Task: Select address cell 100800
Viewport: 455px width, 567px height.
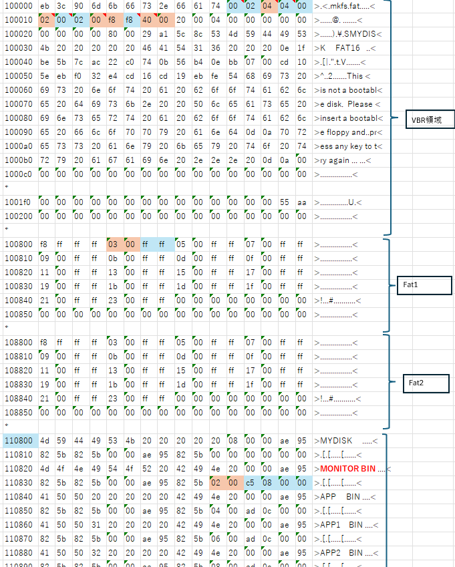Action: 18,244
